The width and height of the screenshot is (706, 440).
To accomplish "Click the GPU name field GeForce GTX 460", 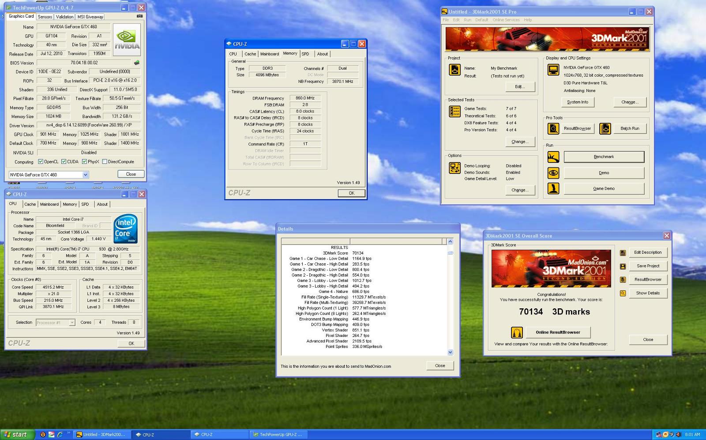I will 73,27.
